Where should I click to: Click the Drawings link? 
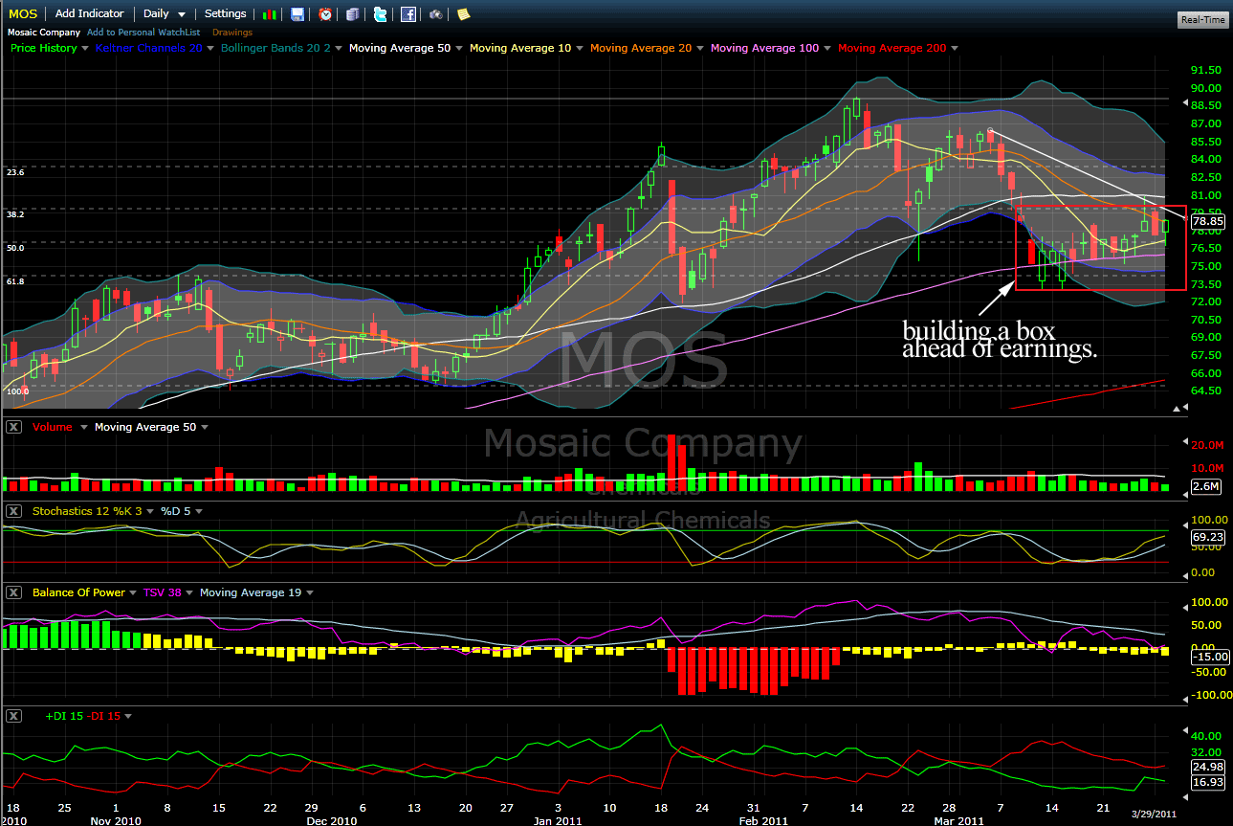pyautogui.click(x=231, y=33)
